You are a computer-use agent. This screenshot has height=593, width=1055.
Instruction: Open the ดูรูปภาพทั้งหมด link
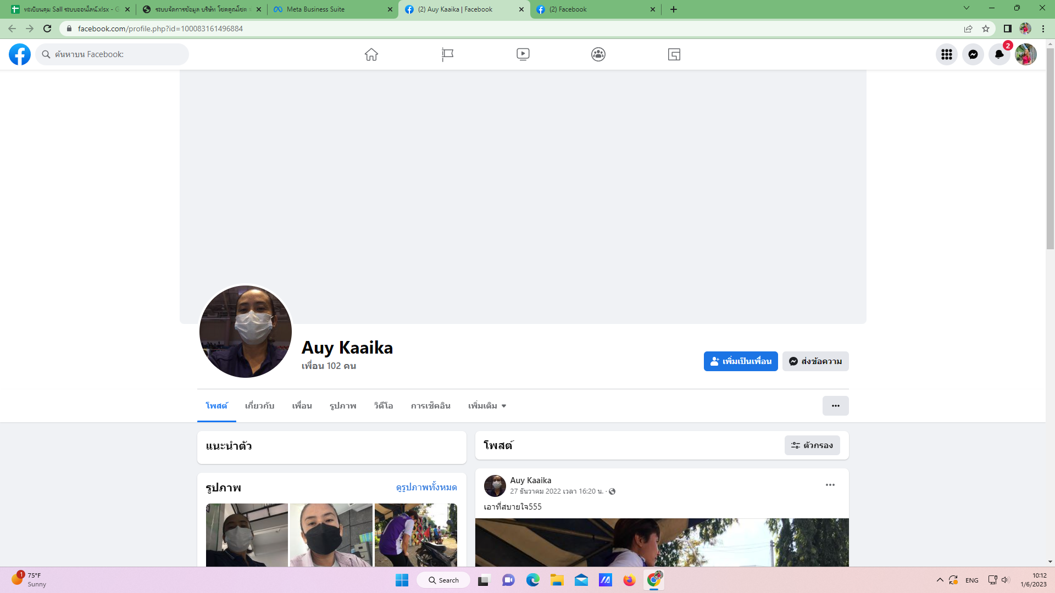[426, 488]
